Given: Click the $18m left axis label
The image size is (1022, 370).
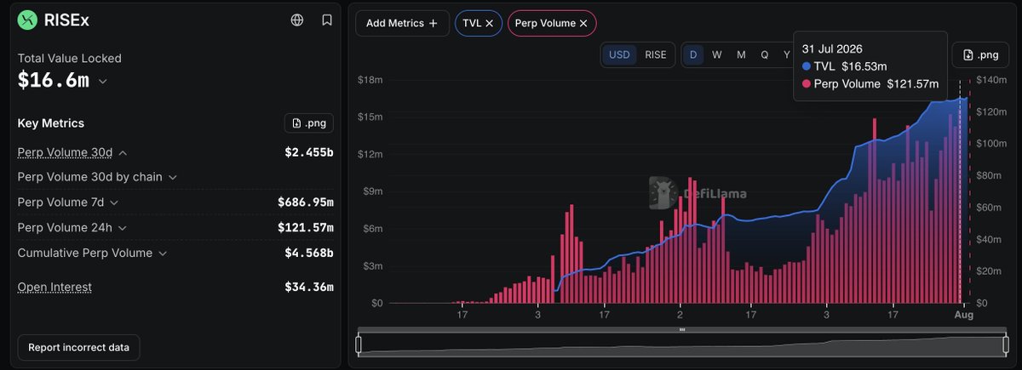Looking at the screenshot, I should [x=370, y=80].
